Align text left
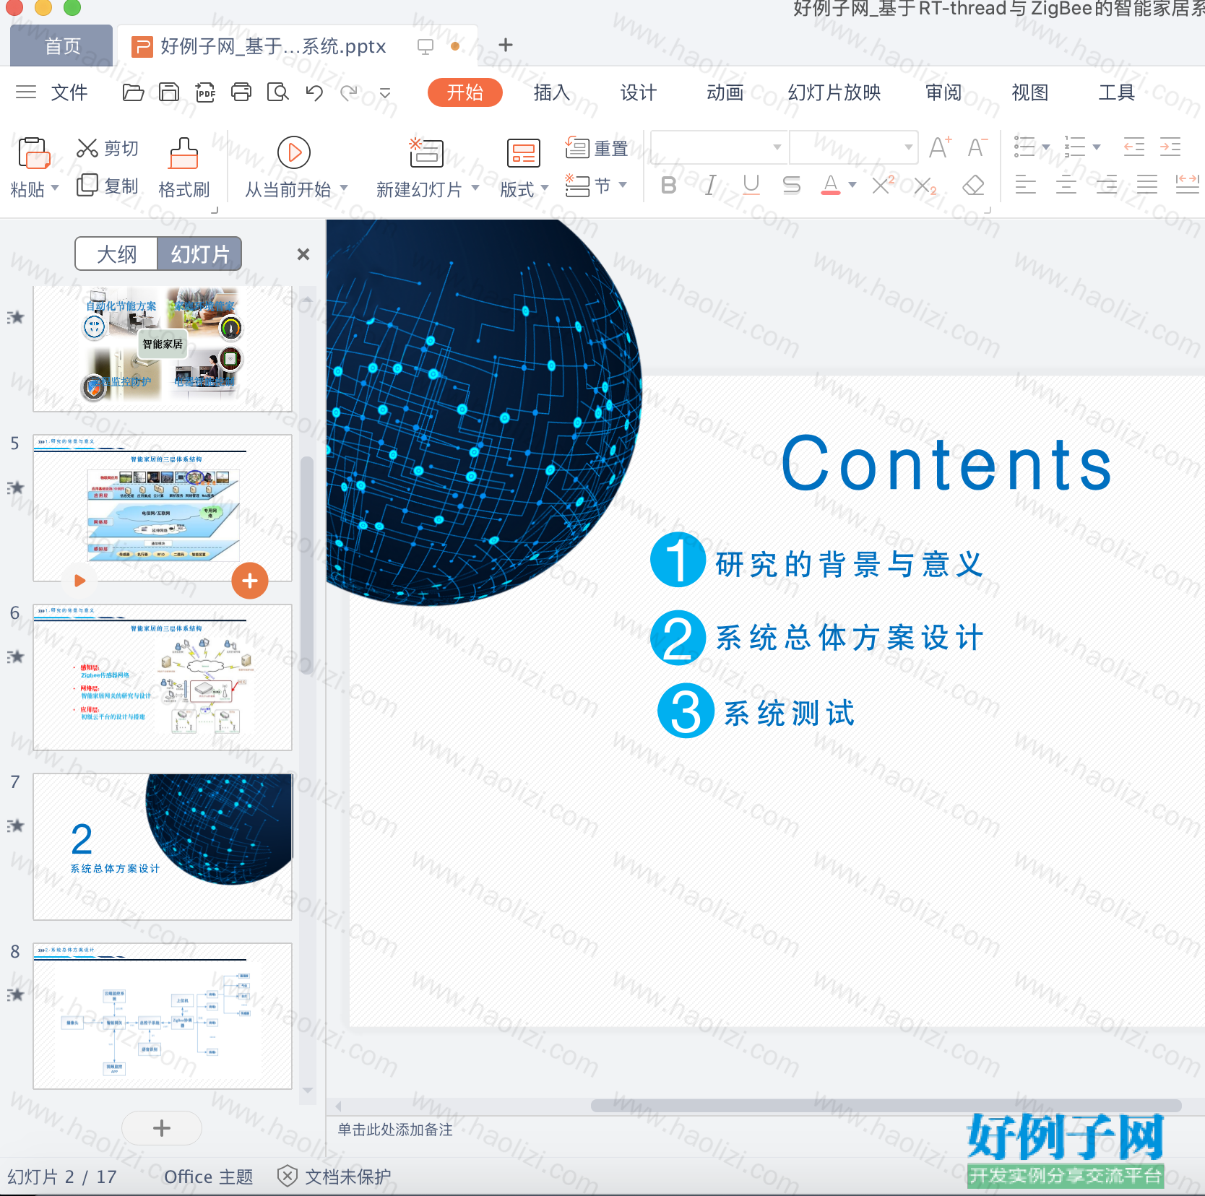Viewport: 1205px width, 1196px height. coord(1026,185)
